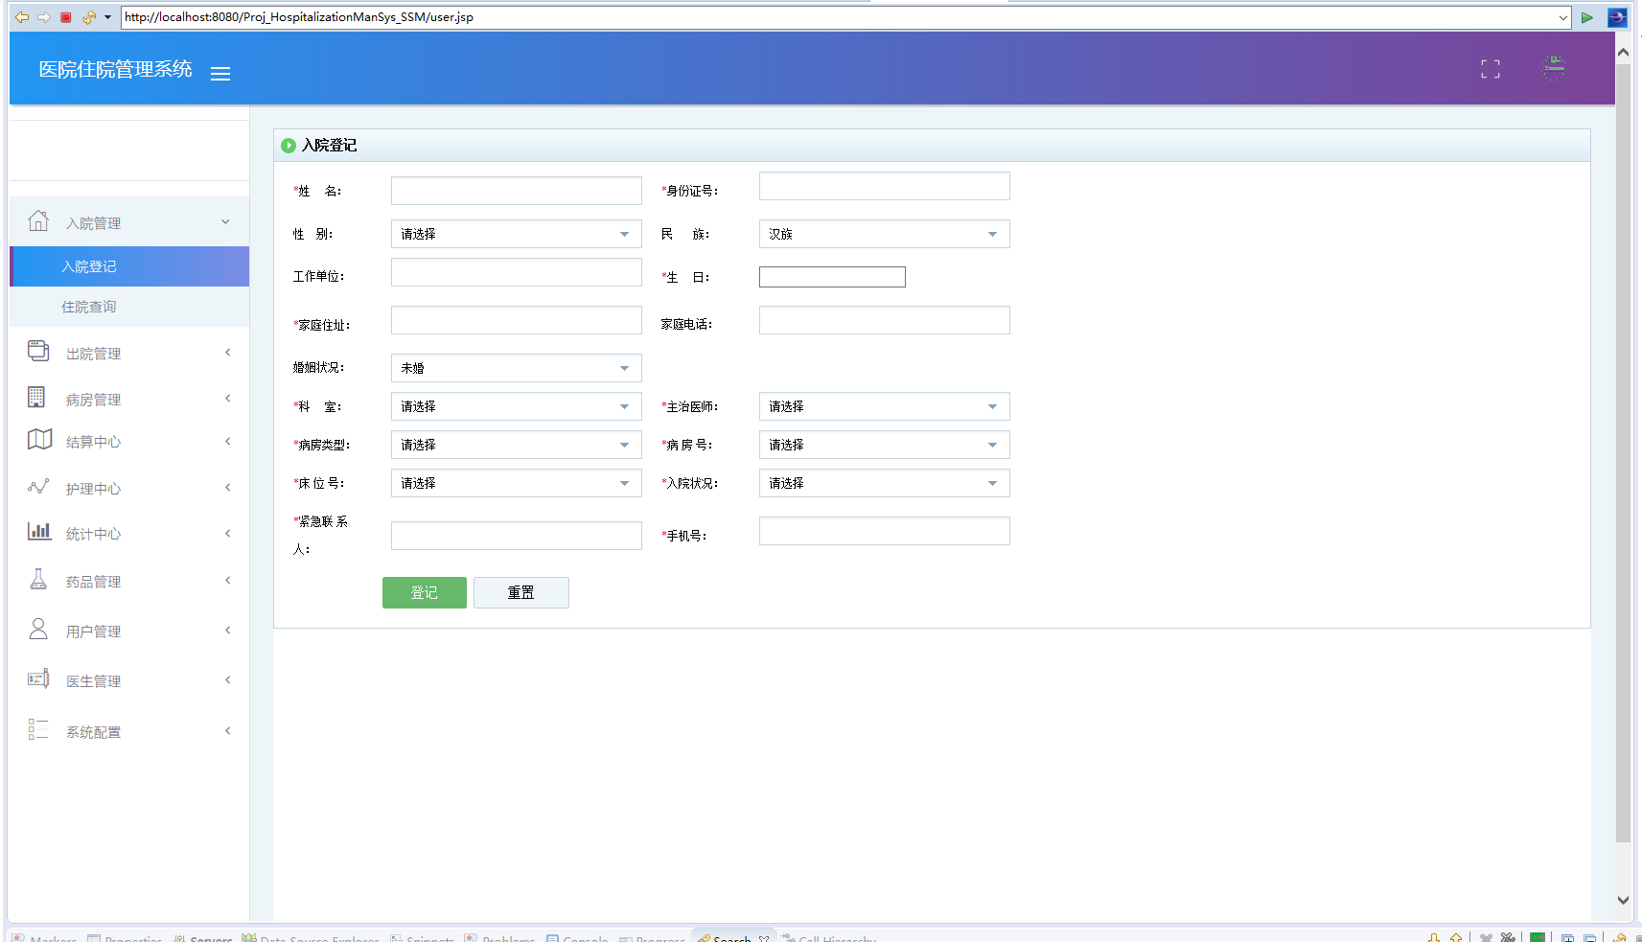Click the browser go arrow icon
Screen dimensions: 1642x942
(1587, 17)
